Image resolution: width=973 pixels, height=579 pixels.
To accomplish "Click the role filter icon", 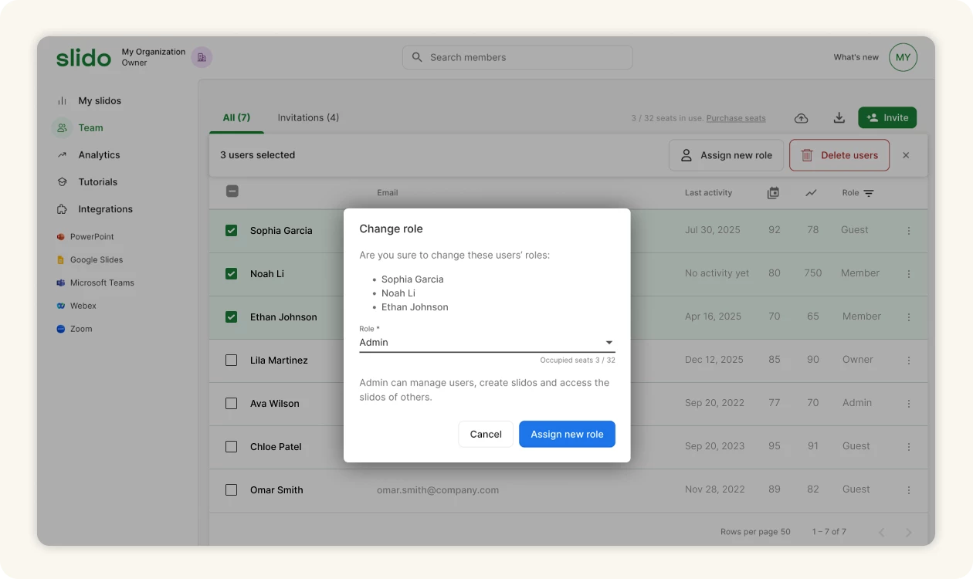I will coord(869,193).
